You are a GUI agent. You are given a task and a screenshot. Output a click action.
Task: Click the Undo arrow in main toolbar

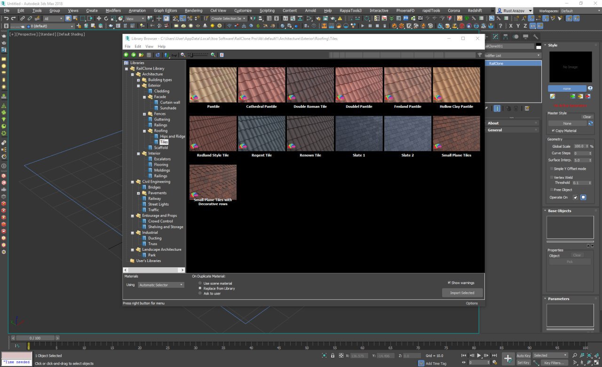click(x=7, y=18)
